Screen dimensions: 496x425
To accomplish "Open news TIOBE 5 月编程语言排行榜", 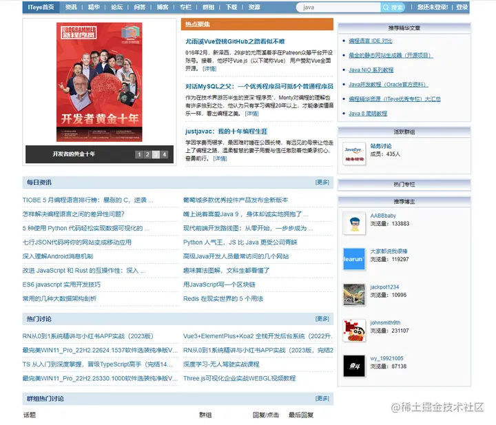I will tap(87, 200).
